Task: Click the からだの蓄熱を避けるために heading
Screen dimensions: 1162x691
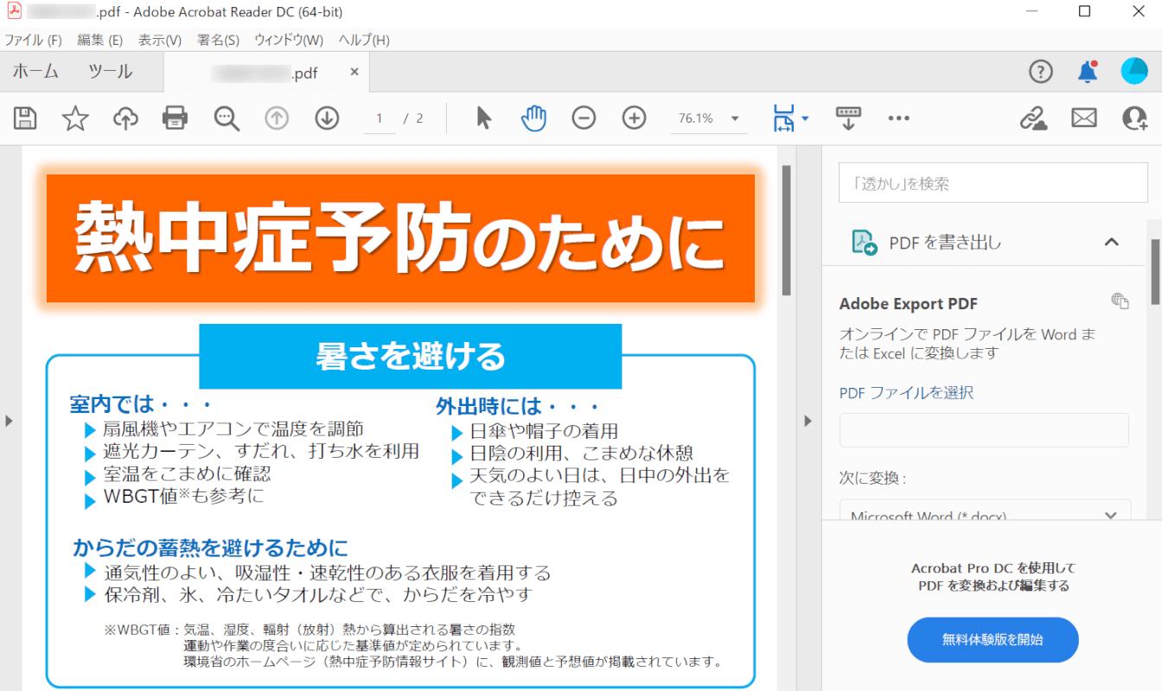Action: point(210,548)
